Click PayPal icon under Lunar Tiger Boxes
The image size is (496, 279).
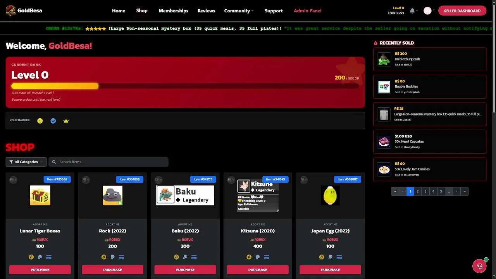(x=40, y=257)
